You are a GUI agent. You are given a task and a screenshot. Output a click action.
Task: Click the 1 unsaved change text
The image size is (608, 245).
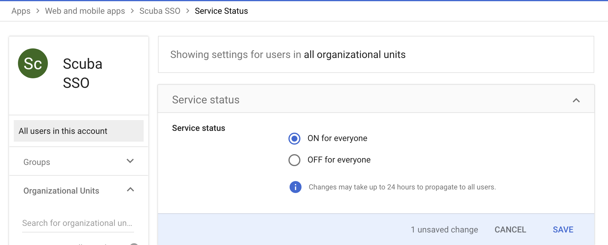point(444,229)
